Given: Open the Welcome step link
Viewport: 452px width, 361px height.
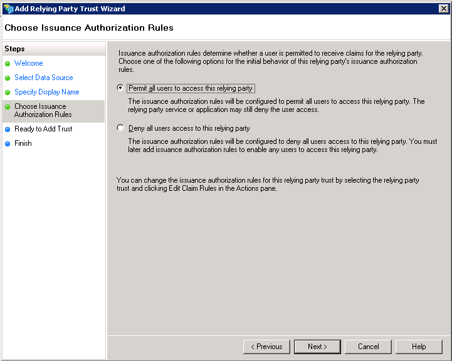Looking at the screenshot, I should (29, 63).
